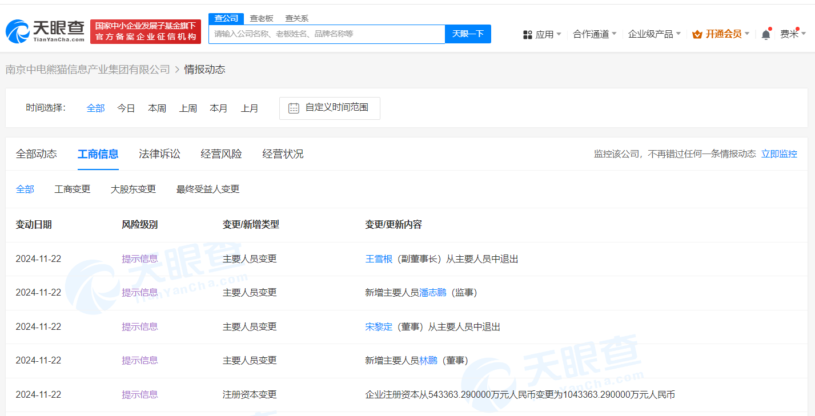Expand the 企业级产品 dropdown menu
Screen dimensions: 815x416
(655, 34)
